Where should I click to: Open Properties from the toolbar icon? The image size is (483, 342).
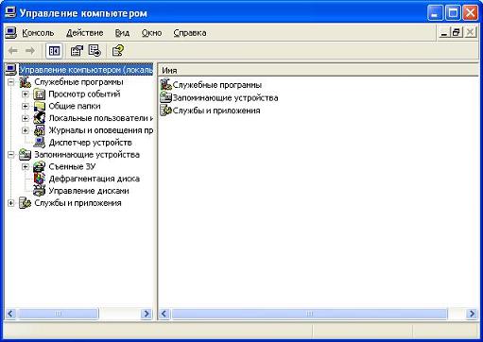coord(77,51)
